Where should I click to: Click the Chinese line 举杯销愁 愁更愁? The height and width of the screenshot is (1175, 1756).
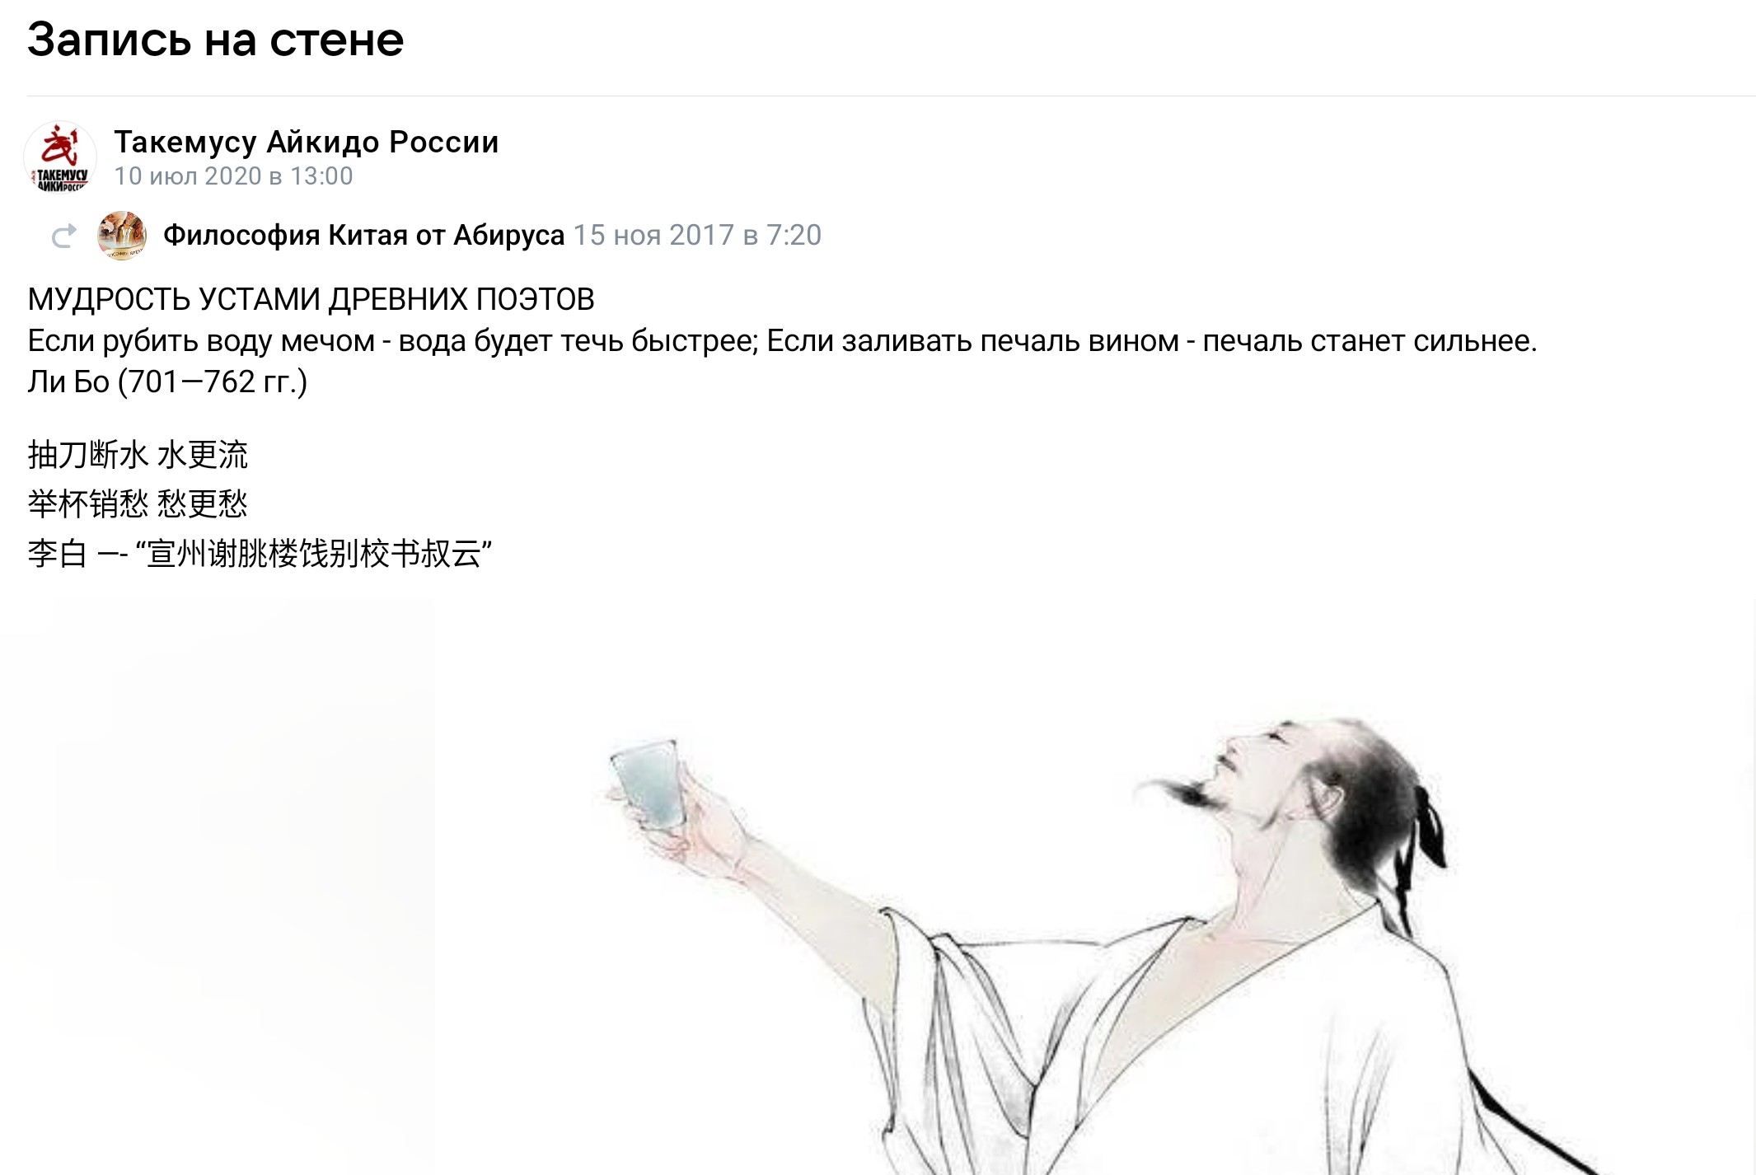[138, 503]
